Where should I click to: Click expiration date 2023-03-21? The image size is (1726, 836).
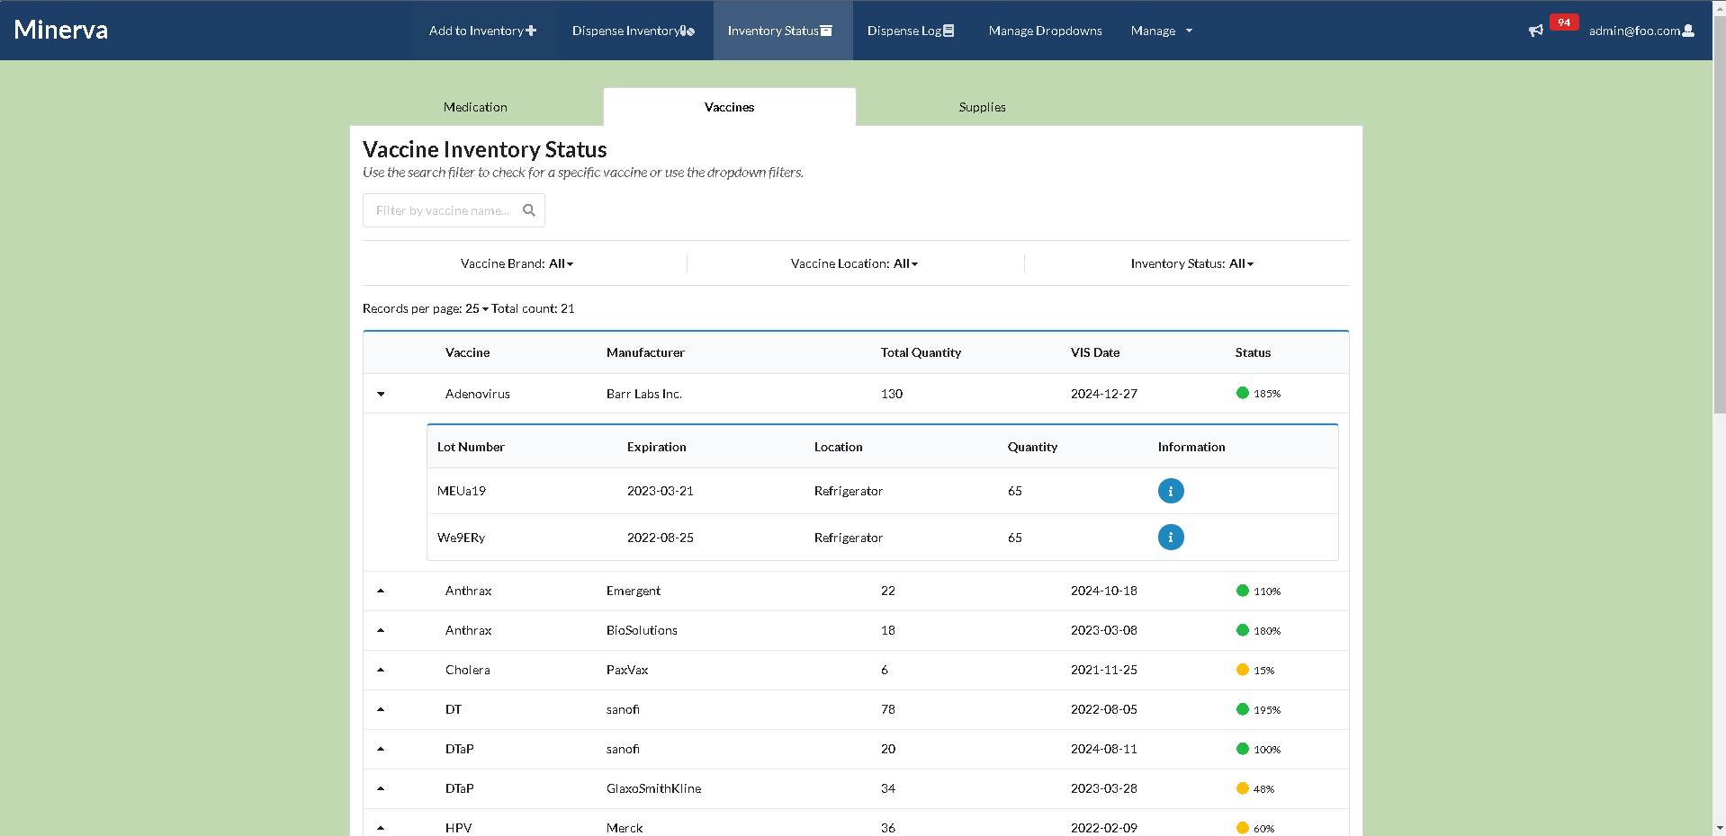pyautogui.click(x=660, y=491)
